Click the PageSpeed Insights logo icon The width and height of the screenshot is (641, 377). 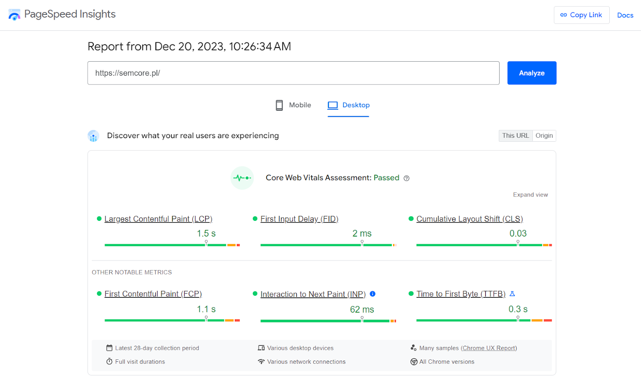click(14, 15)
